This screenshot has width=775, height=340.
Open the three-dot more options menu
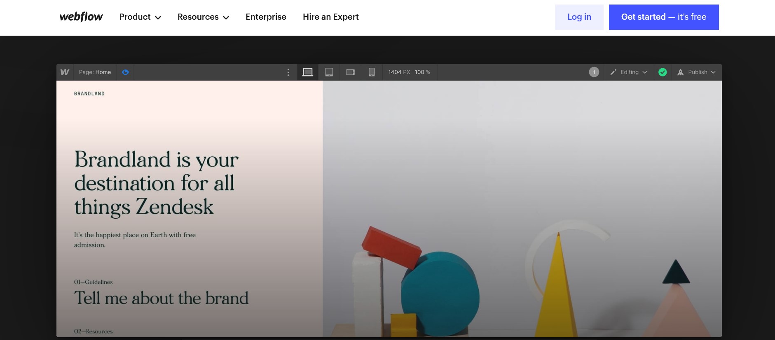coord(288,72)
